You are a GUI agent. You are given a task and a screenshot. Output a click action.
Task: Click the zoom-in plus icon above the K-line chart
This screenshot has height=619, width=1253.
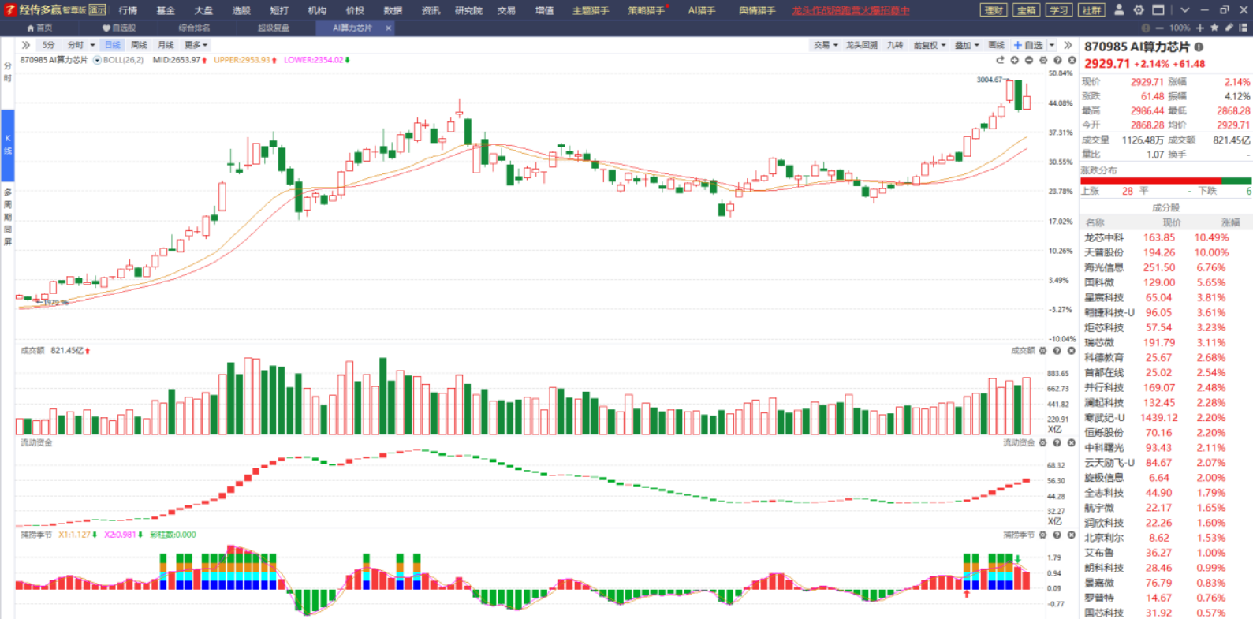pyautogui.click(x=1015, y=60)
